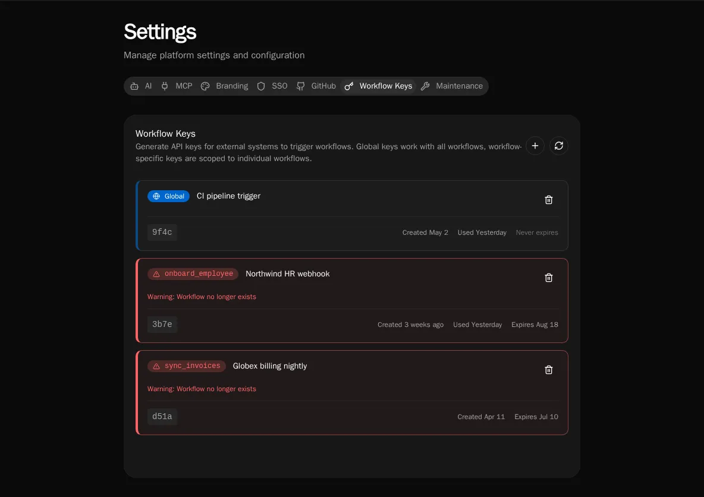
Task: Click the warning under Globex billing nightly
Action: [202, 389]
